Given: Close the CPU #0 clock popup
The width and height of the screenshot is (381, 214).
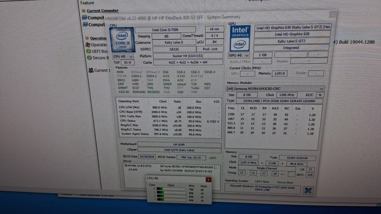Looking at the screenshot, I should pyautogui.click(x=209, y=180).
